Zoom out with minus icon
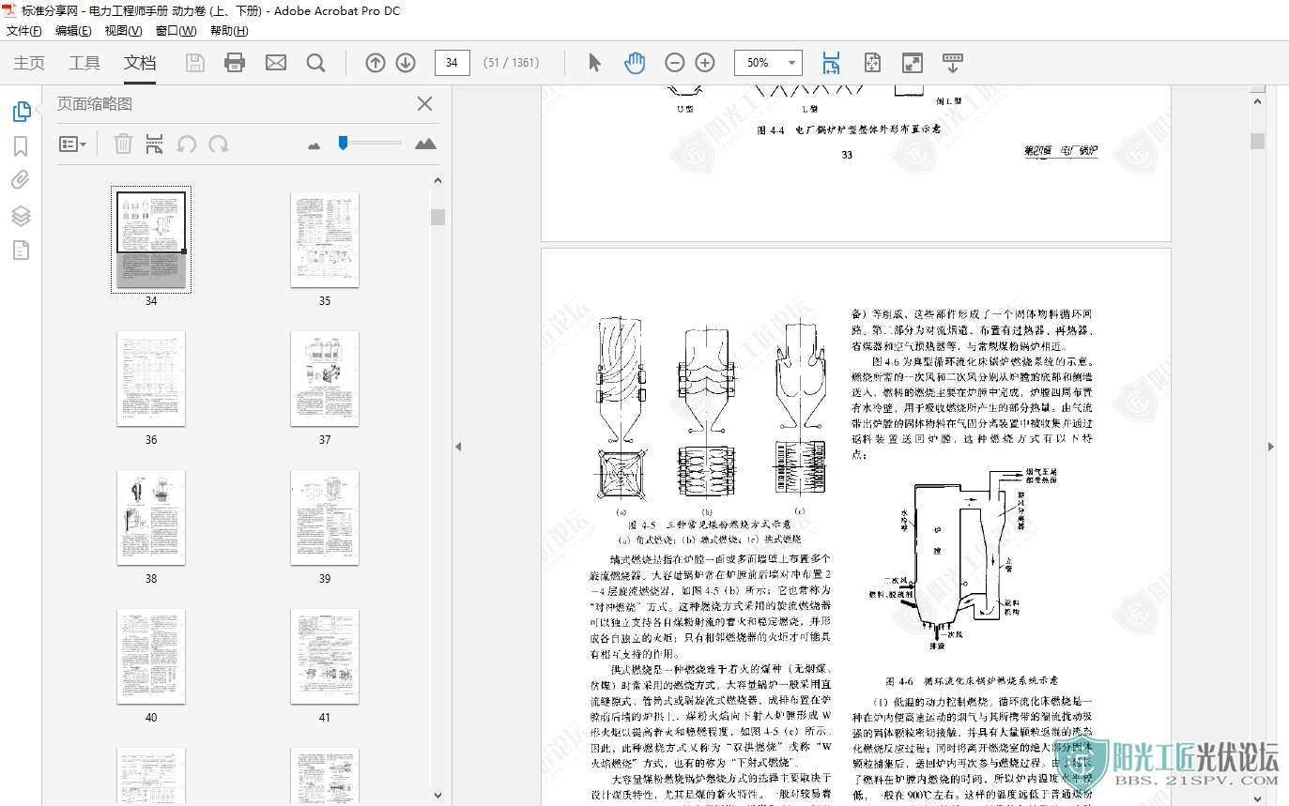 pos(675,63)
